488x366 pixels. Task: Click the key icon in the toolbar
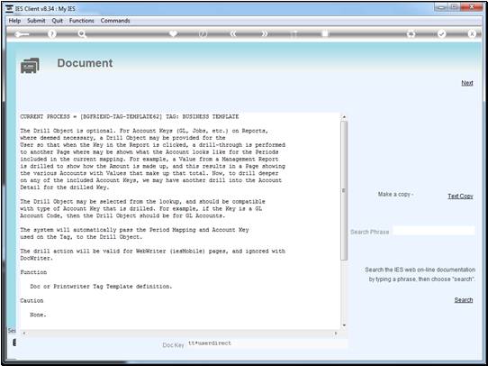22,34
